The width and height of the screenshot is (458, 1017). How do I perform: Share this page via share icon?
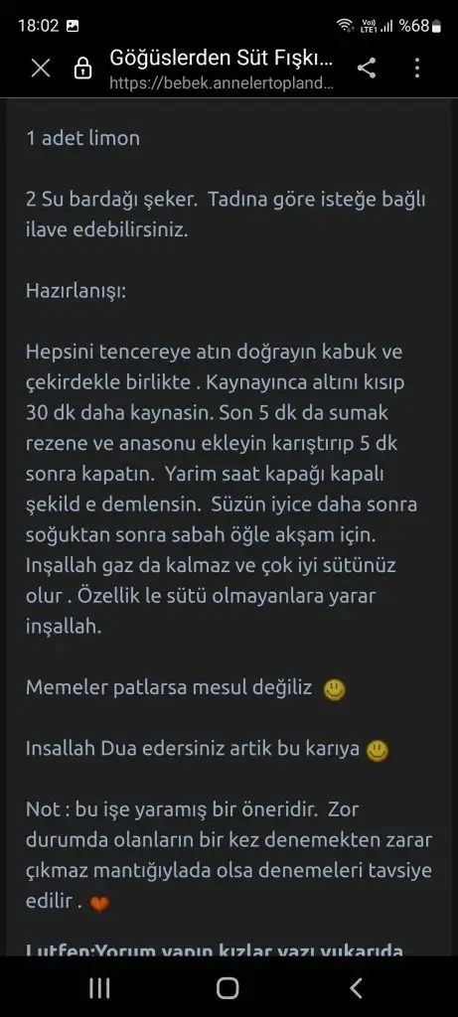click(x=367, y=68)
